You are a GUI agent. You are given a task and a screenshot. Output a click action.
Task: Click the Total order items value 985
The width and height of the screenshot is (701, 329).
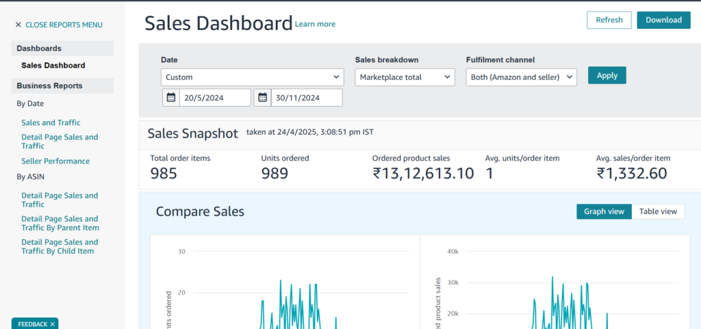click(164, 173)
